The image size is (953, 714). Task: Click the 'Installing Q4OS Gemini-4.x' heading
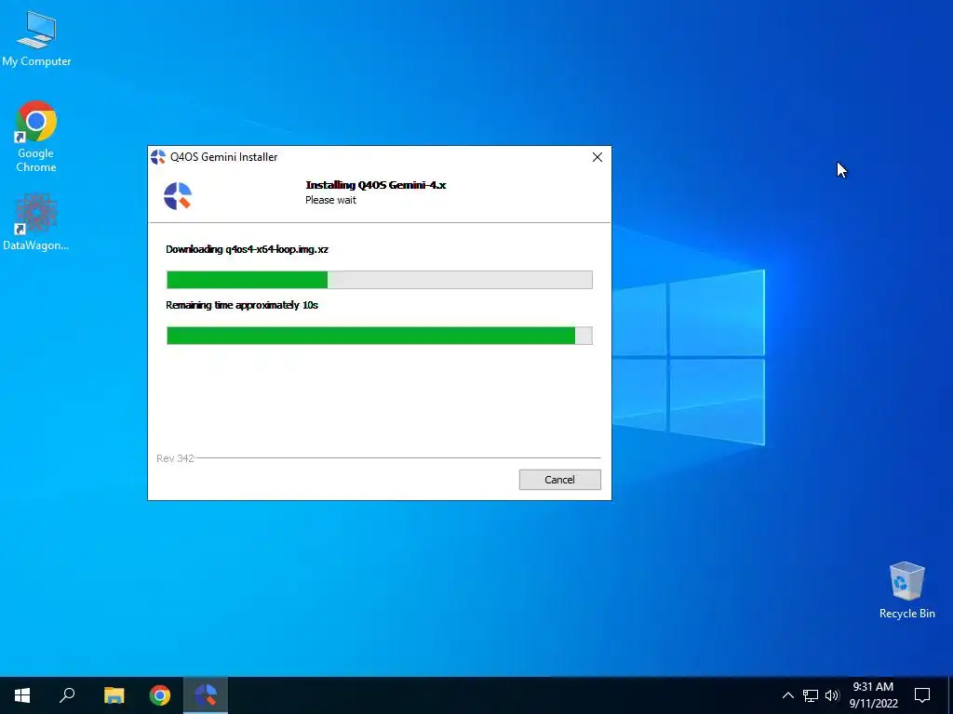point(376,185)
